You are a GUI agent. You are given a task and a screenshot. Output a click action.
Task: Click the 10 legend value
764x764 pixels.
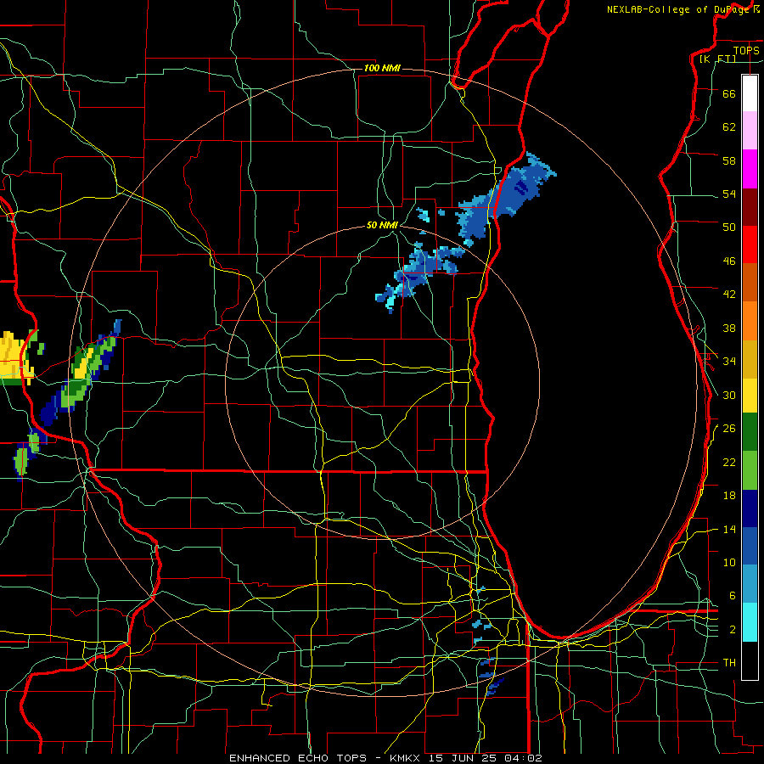[729, 562]
